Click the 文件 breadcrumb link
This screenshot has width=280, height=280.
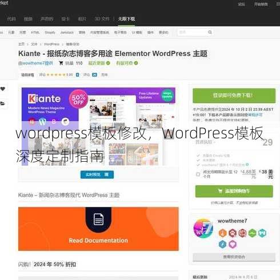point(34,44)
